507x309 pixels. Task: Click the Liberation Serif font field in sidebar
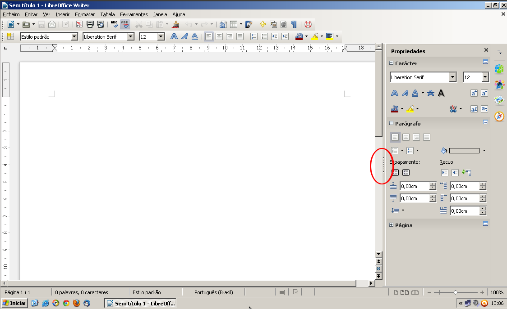coord(419,77)
